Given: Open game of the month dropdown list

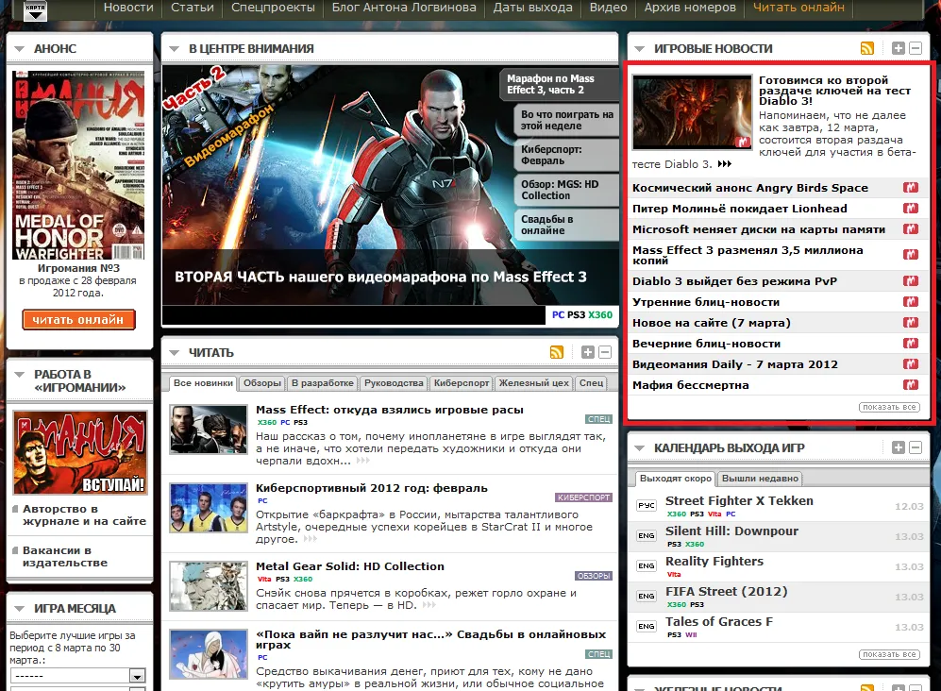Looking at the screenshot, I should (138, 676).
